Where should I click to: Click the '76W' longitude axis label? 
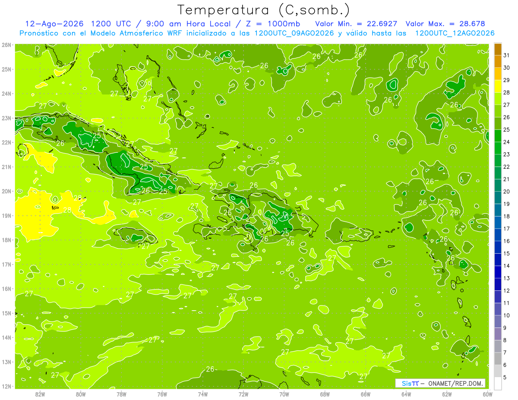click(x=162, y=394)
